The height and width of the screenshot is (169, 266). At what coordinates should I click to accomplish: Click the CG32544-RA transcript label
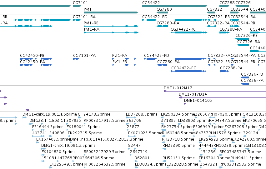coord(243,17)
